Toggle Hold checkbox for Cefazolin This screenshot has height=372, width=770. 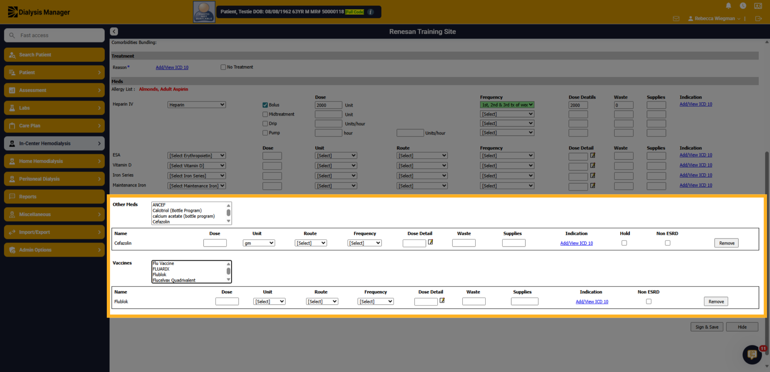pos(624,243)
